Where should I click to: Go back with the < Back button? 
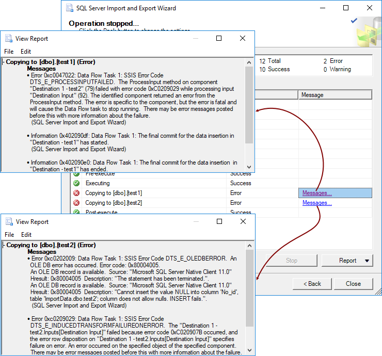[x=312, y=284]
